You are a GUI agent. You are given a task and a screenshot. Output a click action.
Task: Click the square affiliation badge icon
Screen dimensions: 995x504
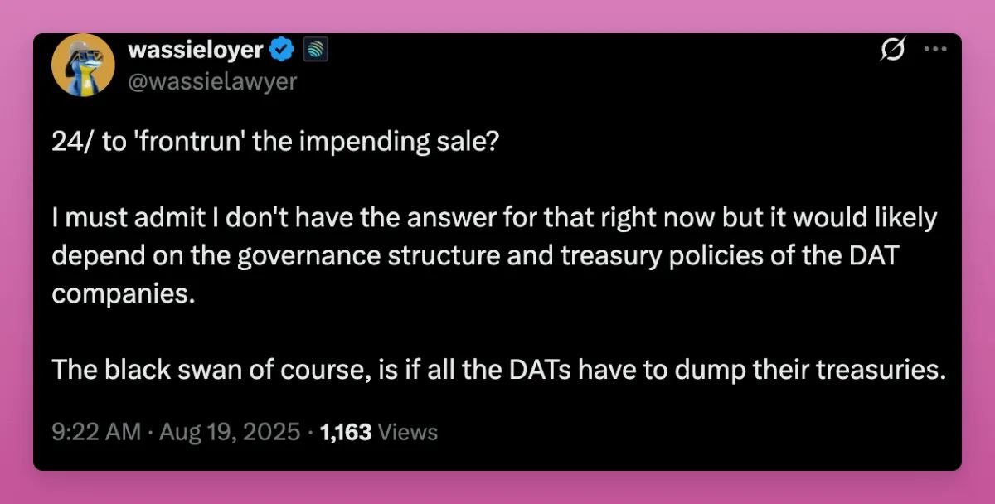pos(316,51)
